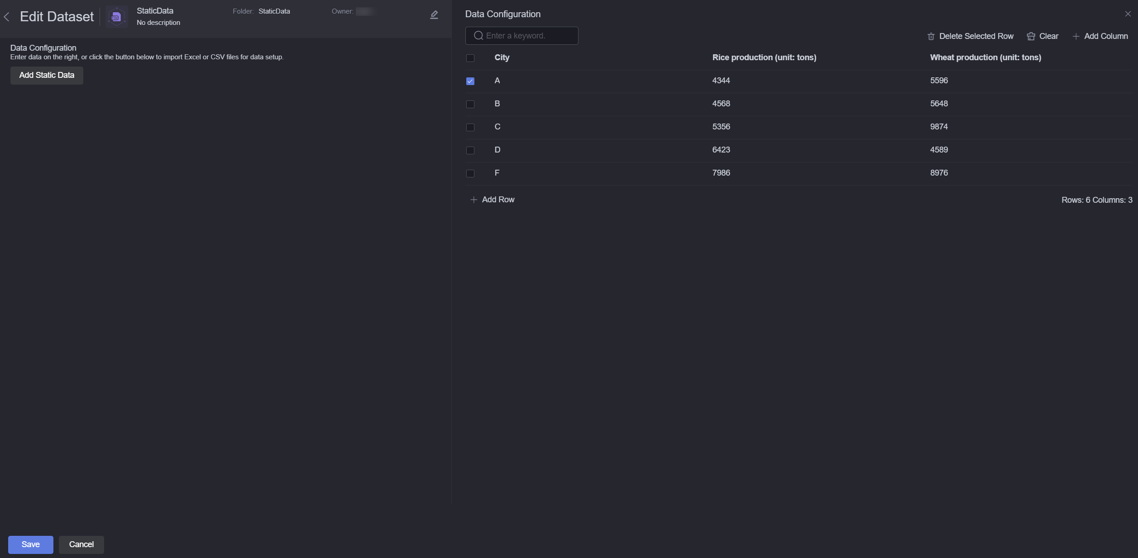Select wheat value 8976
The image size is (1138, 558).
click(x=939, y=173)
